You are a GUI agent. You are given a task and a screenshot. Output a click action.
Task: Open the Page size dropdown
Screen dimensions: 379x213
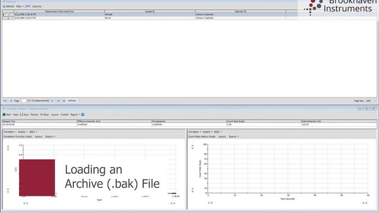[371, 101]
